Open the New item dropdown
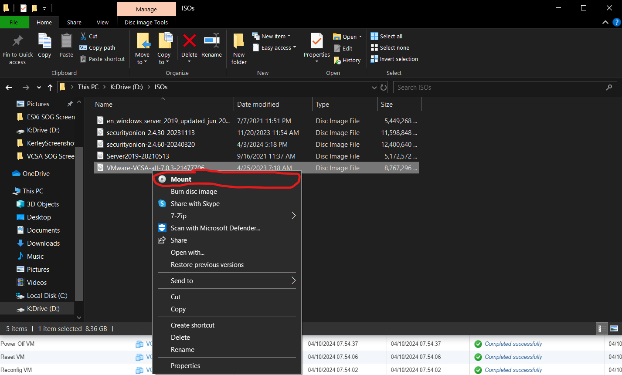This screenshot has width=622, height=375. point(271,36)
